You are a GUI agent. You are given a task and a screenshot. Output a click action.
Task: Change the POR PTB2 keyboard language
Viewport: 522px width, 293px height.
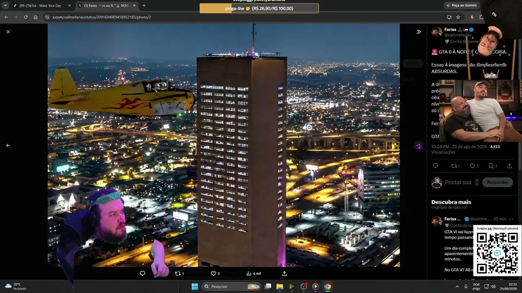[476, 286]
